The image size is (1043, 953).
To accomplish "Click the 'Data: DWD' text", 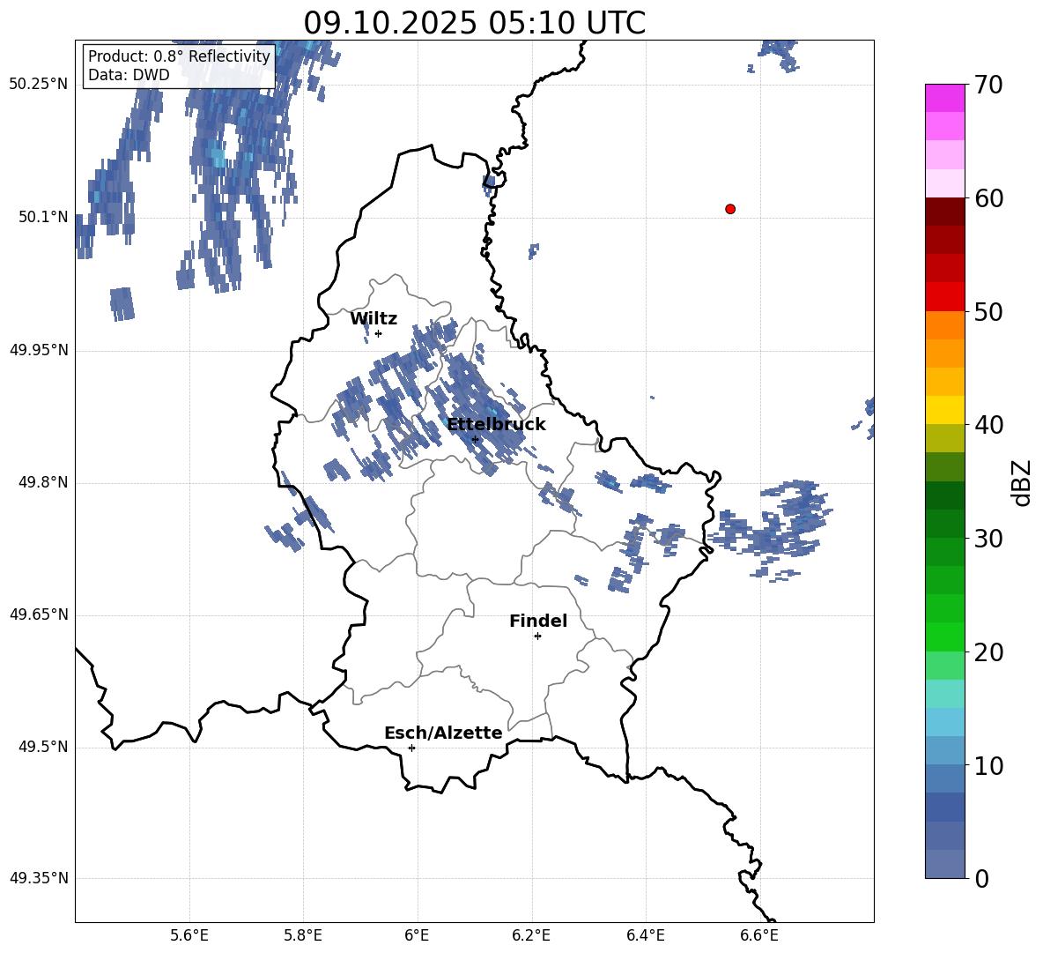I will click(x=129, y=75).
